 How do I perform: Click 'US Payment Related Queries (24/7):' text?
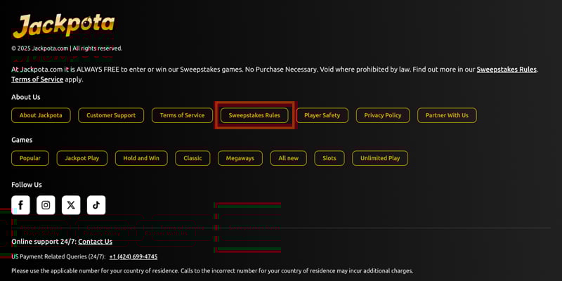click(x=59, y=256)
